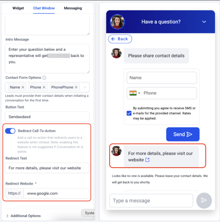Click the Button Text field with Sendasdasd
The image size is (220, 222).
pyautogui.click(x=47, y=117)
